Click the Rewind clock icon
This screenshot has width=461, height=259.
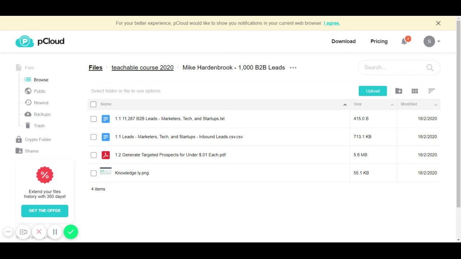(28, 103)
